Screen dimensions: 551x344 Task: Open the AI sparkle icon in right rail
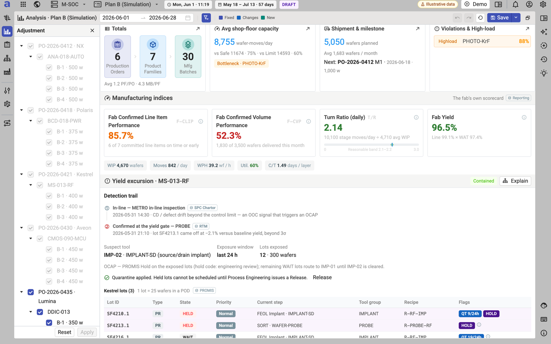[x=544, y=32]
